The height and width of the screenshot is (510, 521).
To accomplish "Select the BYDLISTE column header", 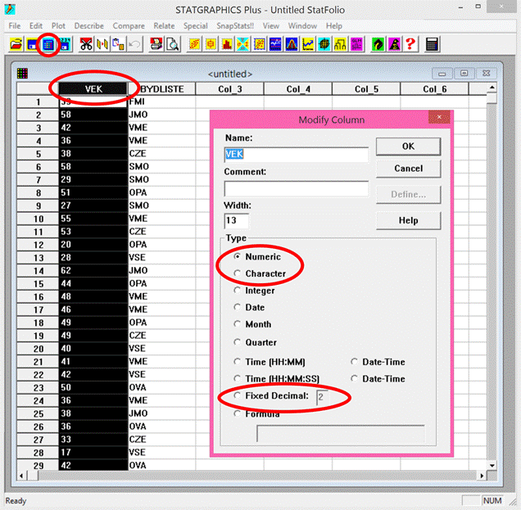I will [162, 89].
